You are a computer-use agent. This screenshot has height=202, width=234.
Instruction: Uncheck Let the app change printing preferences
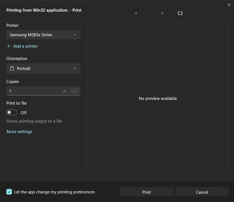(x=9, y=192)
